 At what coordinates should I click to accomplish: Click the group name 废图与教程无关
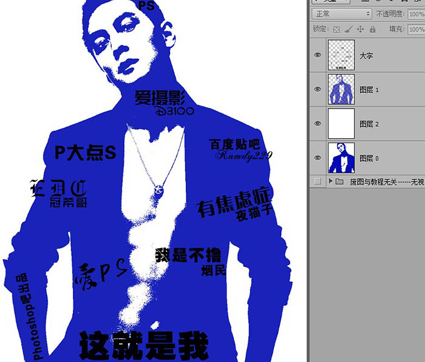(373, 182)
